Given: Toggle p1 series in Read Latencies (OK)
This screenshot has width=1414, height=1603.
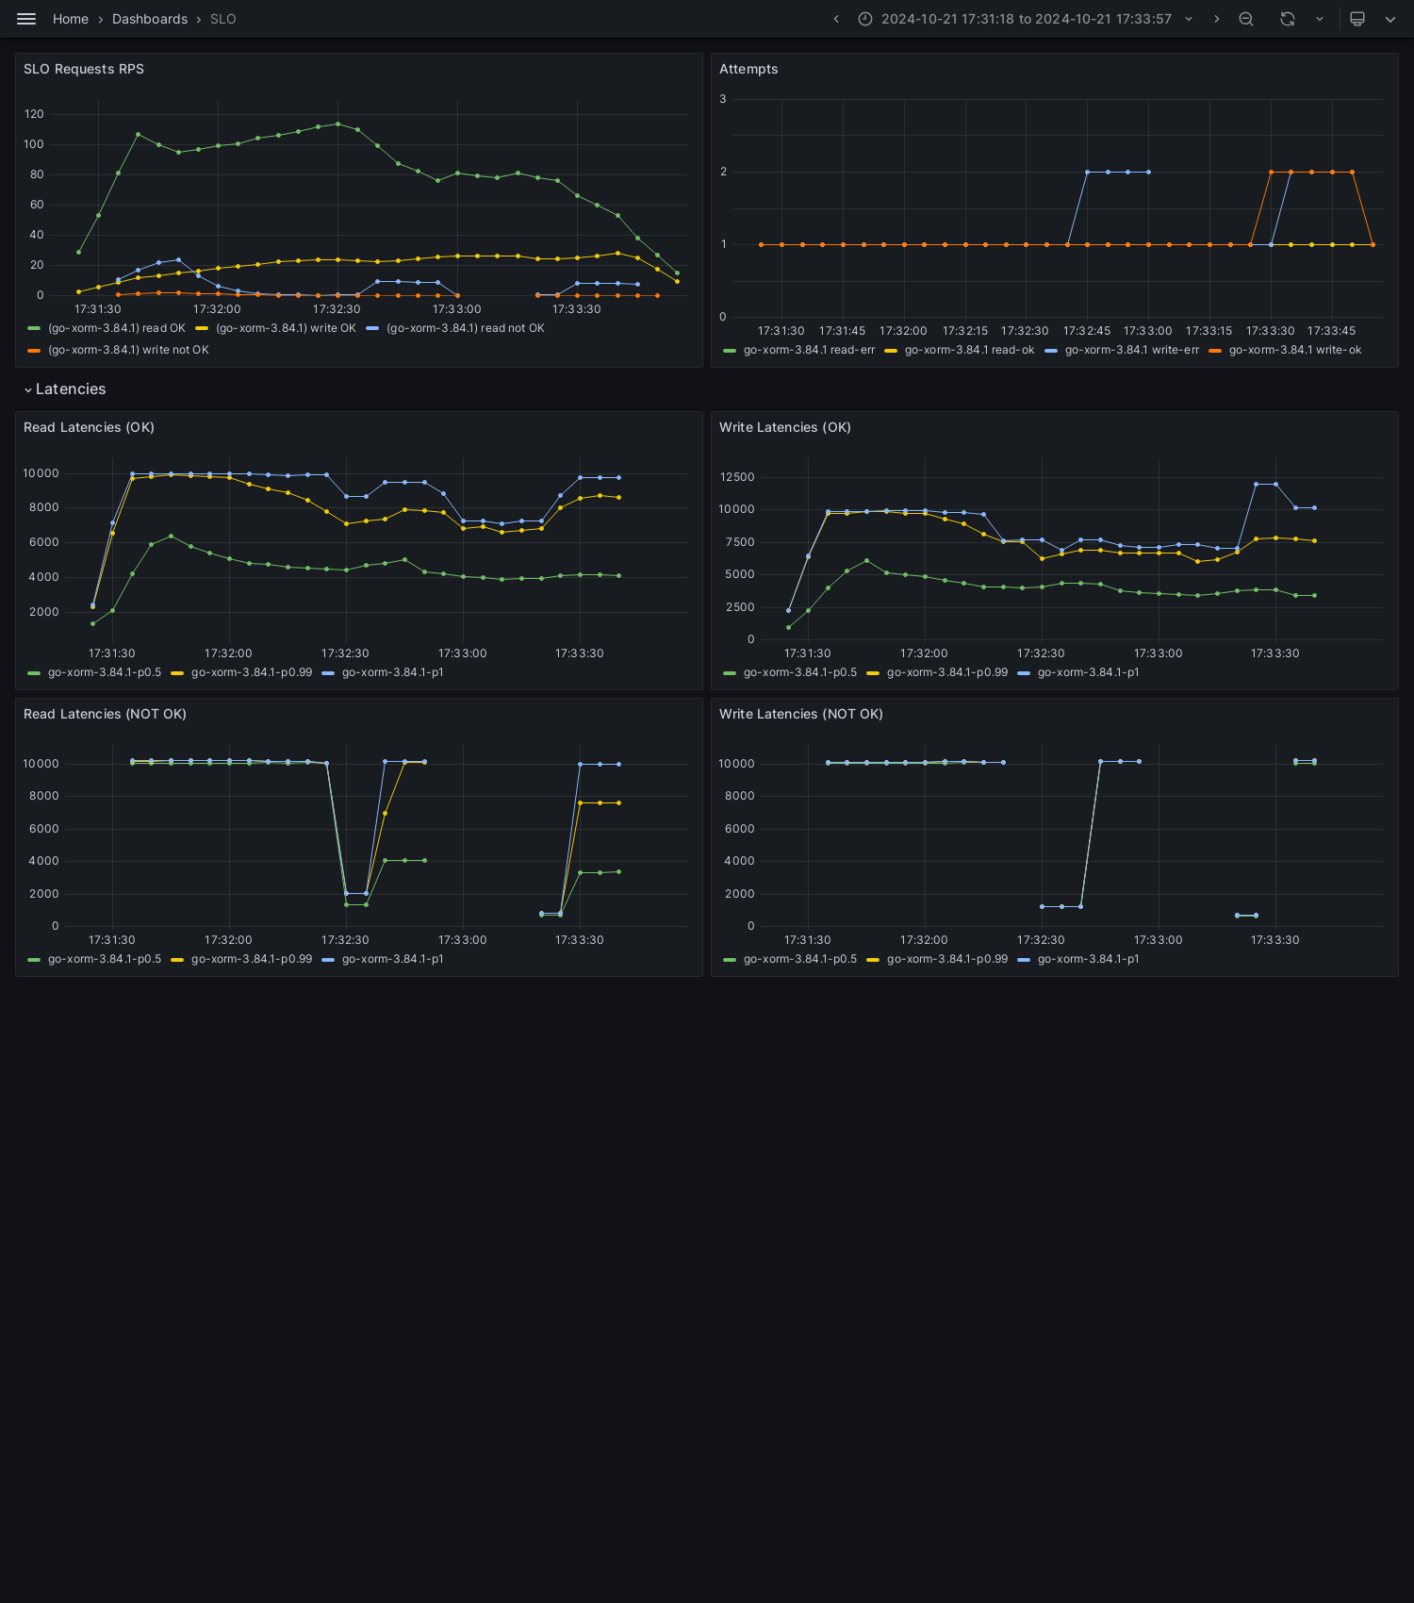Looking at the screenshot, I should pyautogui.click(x=392, y=672).
